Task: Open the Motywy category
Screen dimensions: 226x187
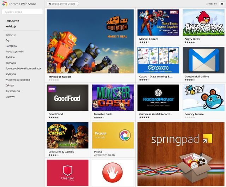Action: (x=10, y=97)
